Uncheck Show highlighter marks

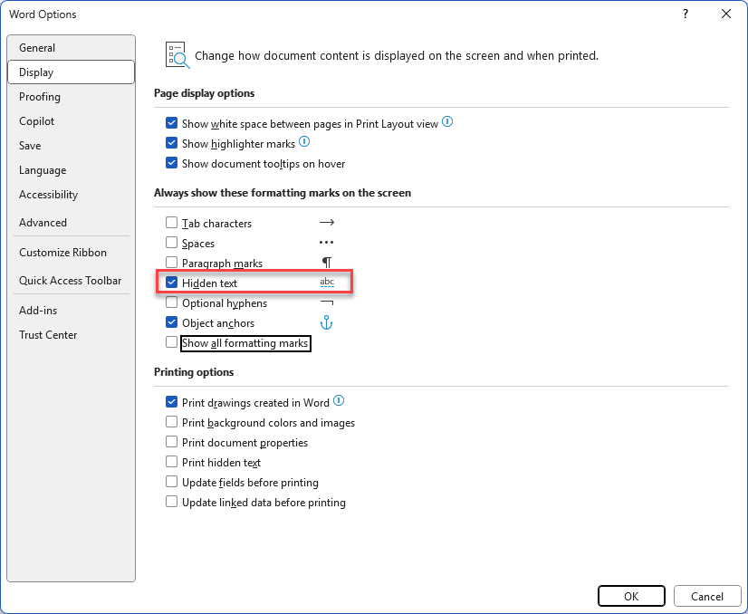(x=172, y=143)
